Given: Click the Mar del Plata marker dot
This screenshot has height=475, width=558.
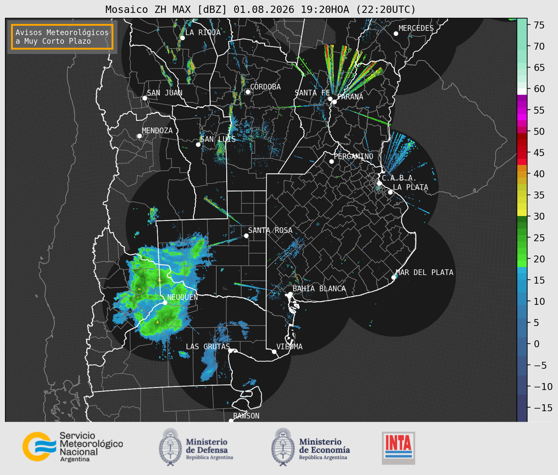Looking at the screenshot, I should (394, 277).
